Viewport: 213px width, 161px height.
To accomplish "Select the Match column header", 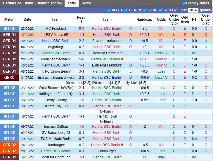I will [9, 20].
